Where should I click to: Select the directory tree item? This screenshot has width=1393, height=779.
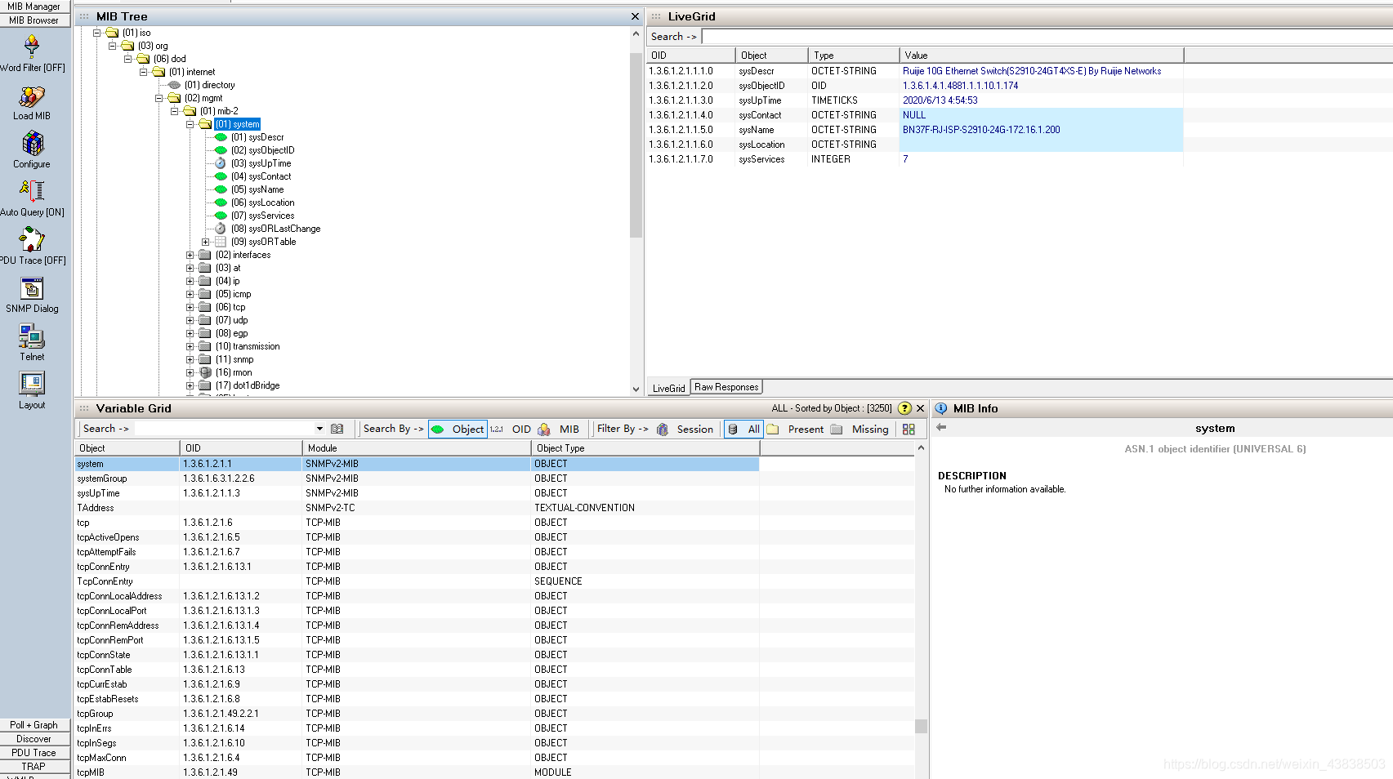[209, 85]
